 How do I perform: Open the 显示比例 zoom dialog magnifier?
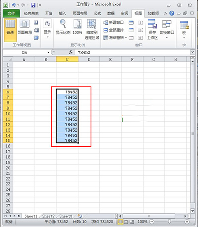[x=63, y=27]
